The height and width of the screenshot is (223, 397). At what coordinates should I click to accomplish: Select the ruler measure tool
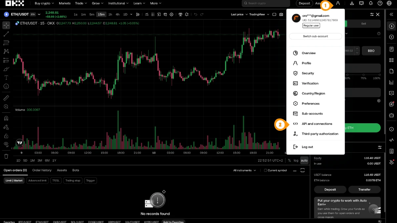pyautogui.click(x=6, y=98)
